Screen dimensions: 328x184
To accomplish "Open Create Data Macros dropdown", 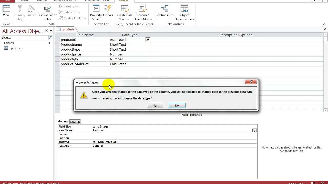I will click(x=125, y=13).
